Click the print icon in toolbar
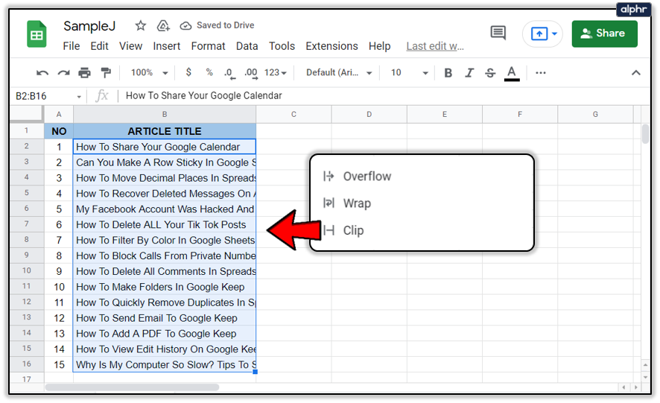Image resolution: width=660 pixels, height=403 pixels. [84, 73]
